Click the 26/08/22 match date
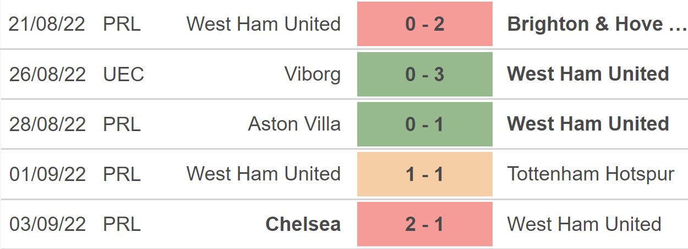Viewport: 688px width, 249px height. click(x=47, y=74)
